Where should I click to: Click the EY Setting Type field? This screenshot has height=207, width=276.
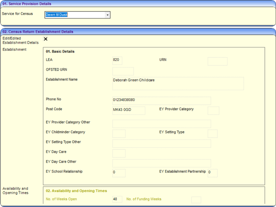213,134
